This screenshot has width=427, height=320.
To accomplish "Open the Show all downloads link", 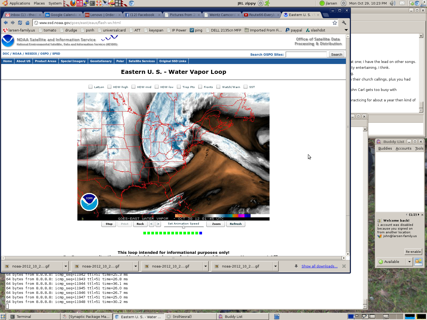I will [x=319, y=266].
